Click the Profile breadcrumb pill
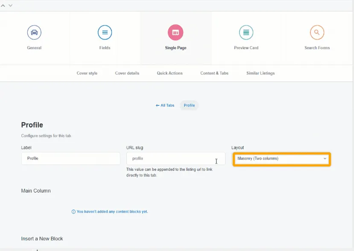Screen dimensions: 354x251 click(x=189, y=105)
